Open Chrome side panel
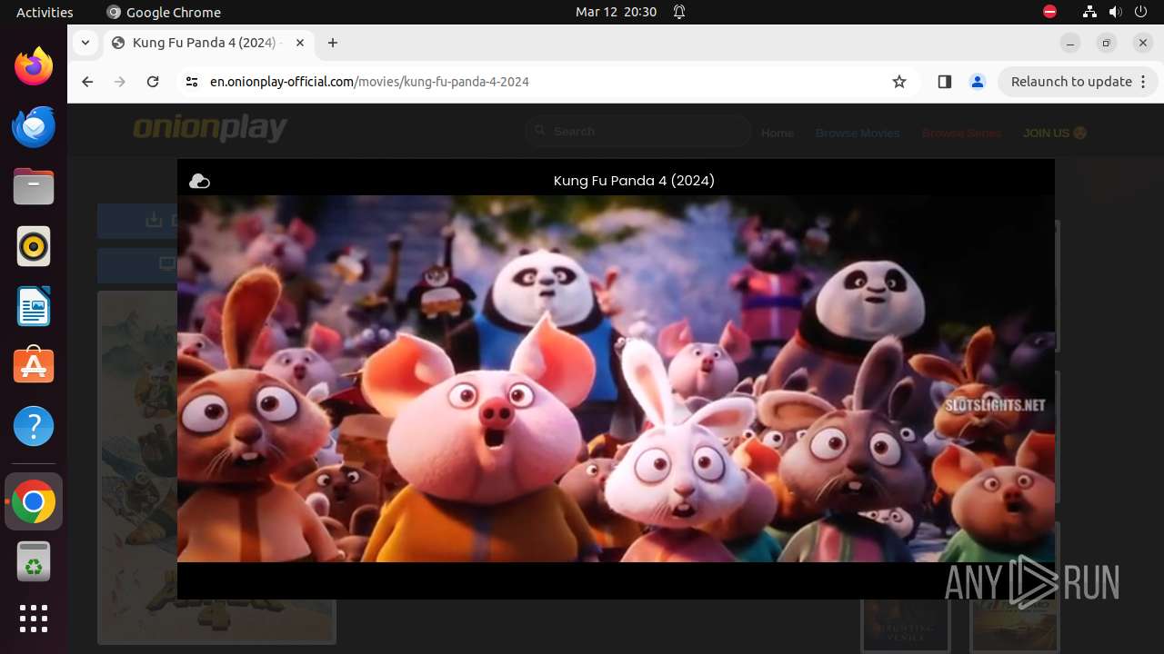 [944, 82]
